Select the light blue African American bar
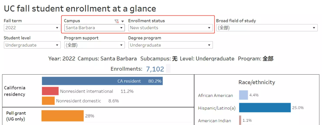Viewport: 322px width, 125px height. (x=243, y=95)
